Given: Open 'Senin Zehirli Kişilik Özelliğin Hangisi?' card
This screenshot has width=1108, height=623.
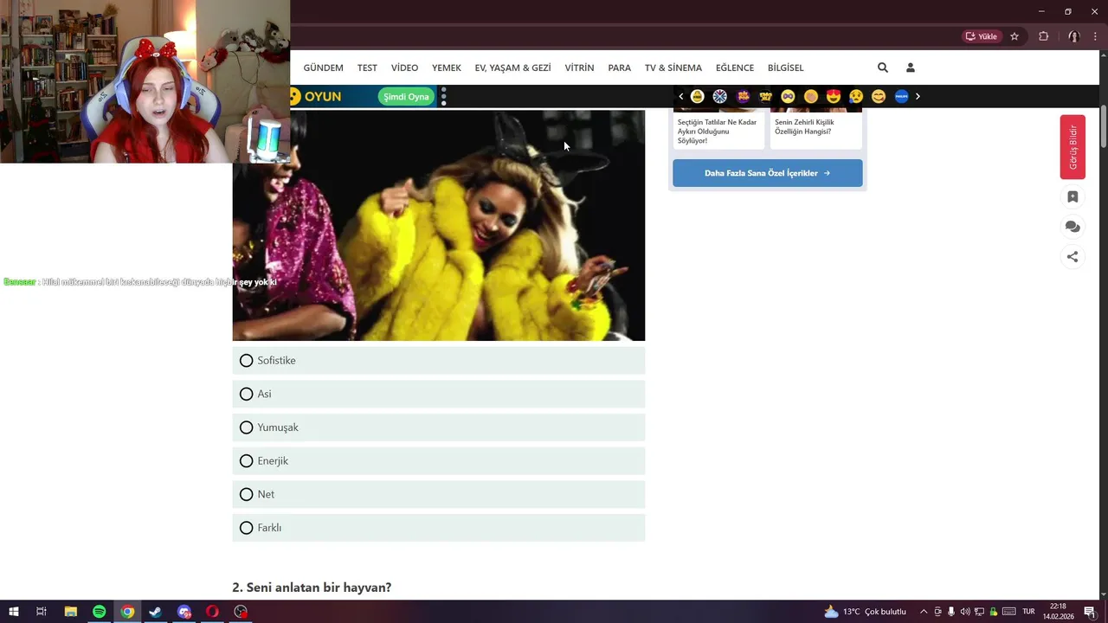Looking at the screenshot, I should pos(816,130).
